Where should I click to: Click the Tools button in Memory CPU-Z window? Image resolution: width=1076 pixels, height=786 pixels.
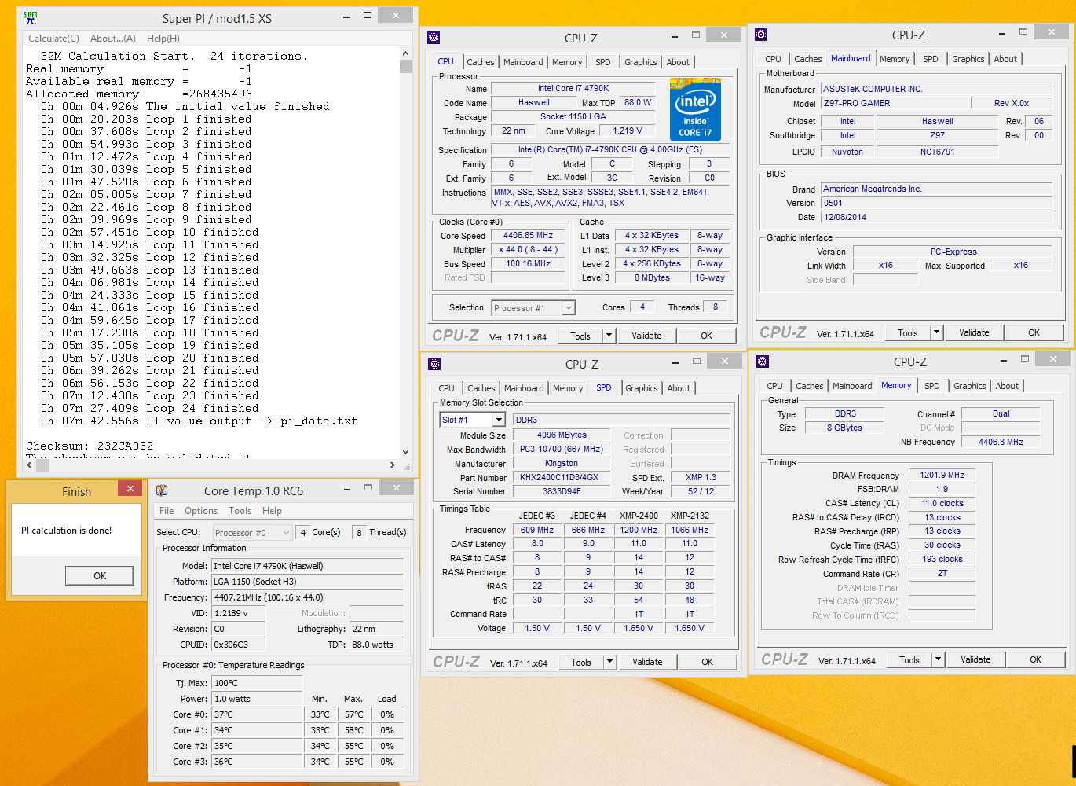(909, 659)
